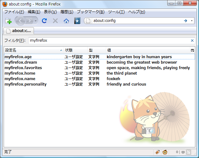
Task: Click value 'becoming the greatest web browser'
Action: tap(142, 62)
